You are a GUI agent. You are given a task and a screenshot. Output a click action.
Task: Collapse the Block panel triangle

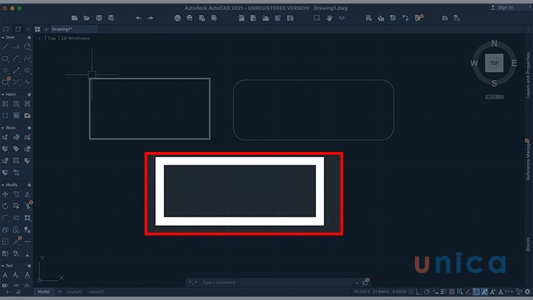coord(3,128)
